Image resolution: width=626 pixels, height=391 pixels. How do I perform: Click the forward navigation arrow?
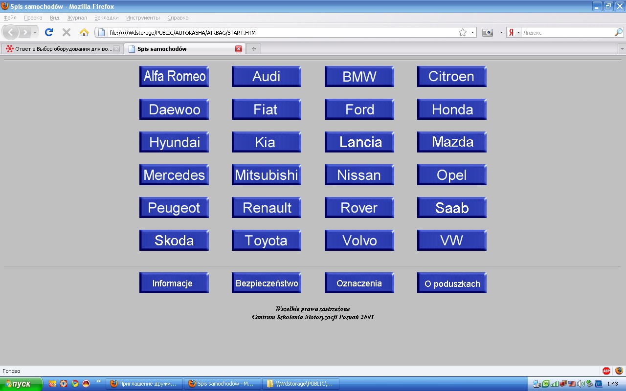coord(24,32)
